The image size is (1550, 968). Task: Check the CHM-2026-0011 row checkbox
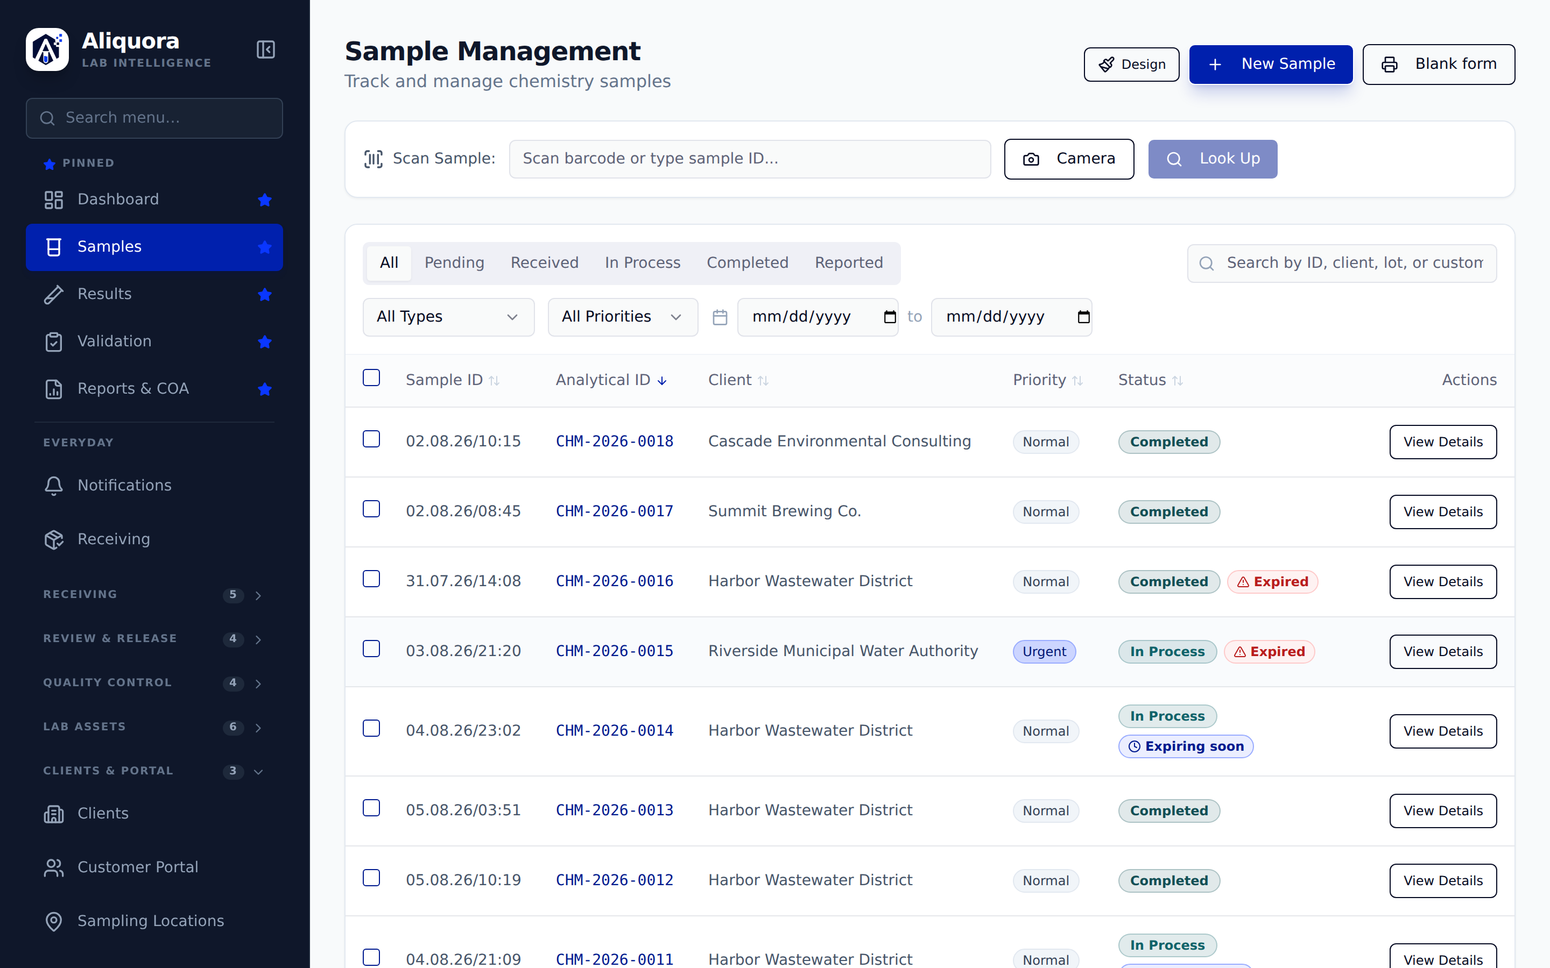[371, 957]
